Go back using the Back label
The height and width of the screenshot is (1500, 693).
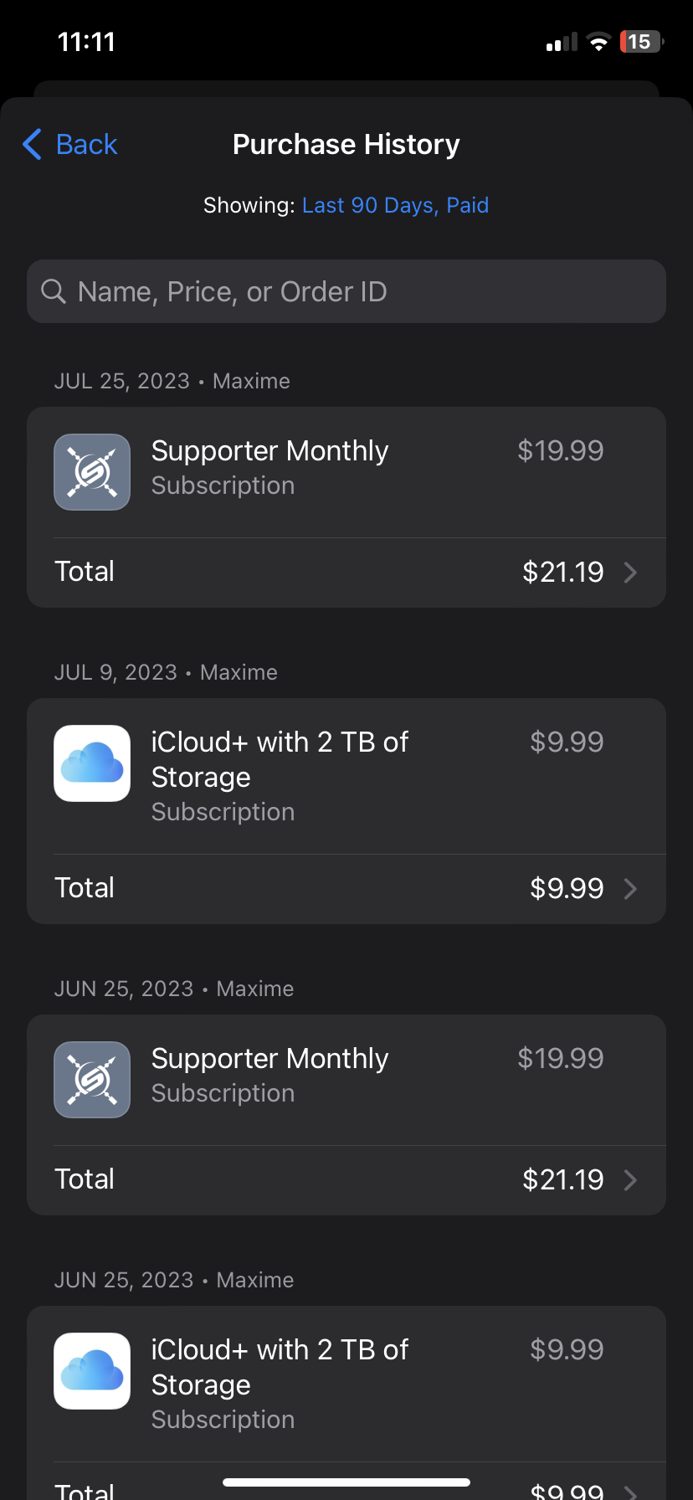86,144
